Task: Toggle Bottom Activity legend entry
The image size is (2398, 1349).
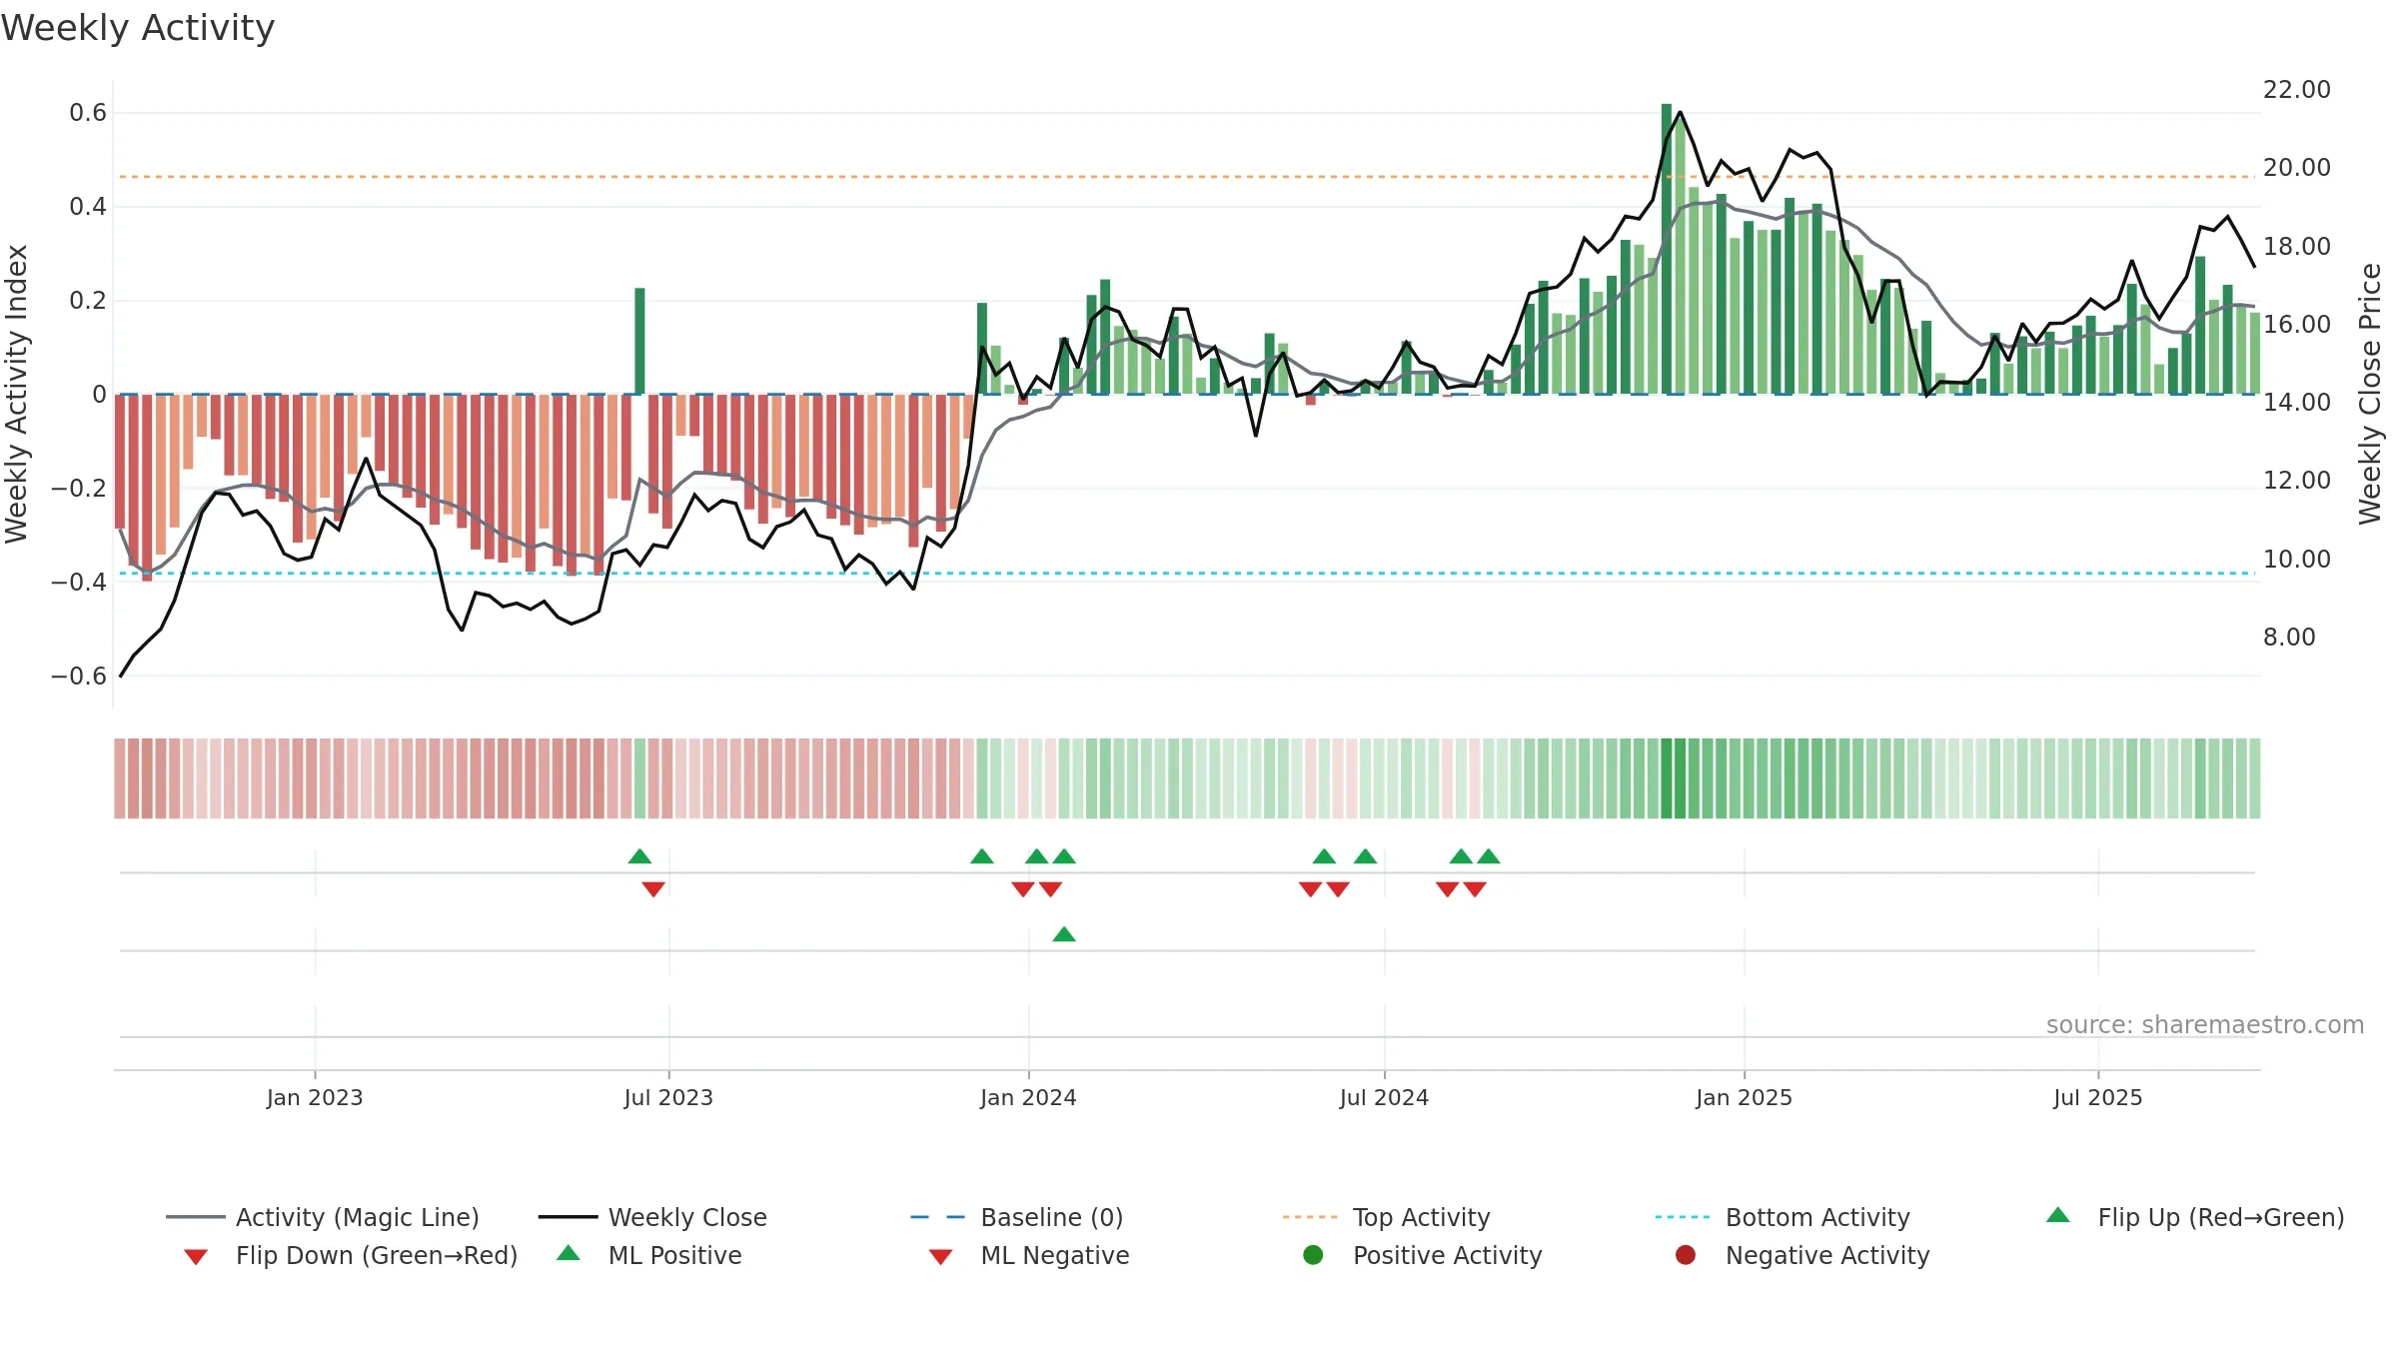Action: [1783, 1217]
